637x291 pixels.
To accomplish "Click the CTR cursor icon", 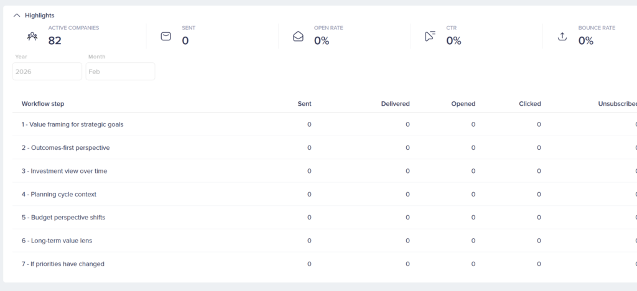I will coord(430,36).
